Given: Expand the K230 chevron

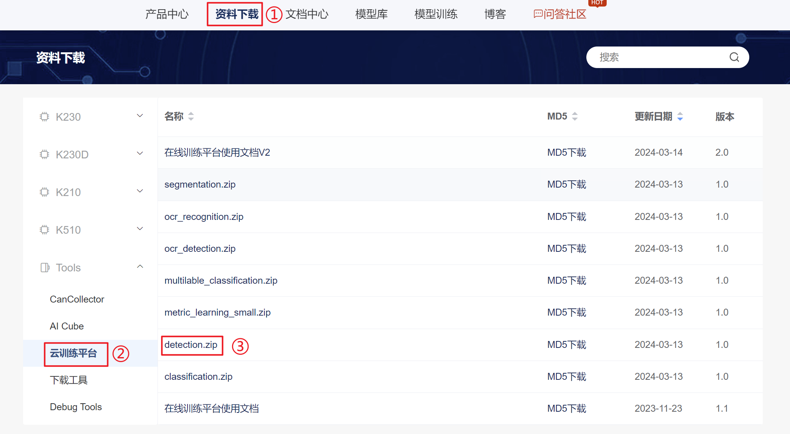Looking at the screenshot, I should click(x=140, y=116).
